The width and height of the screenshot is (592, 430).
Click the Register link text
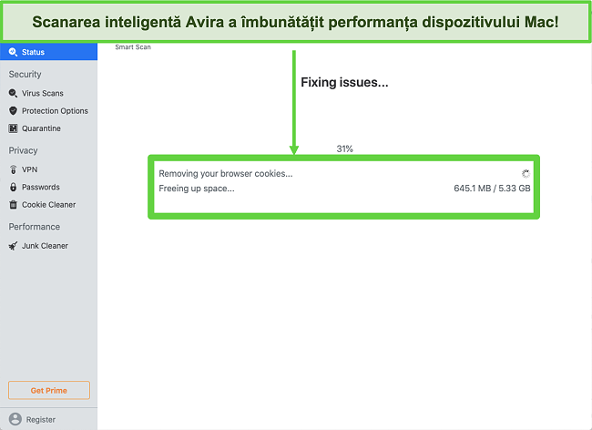coord(41,420)
